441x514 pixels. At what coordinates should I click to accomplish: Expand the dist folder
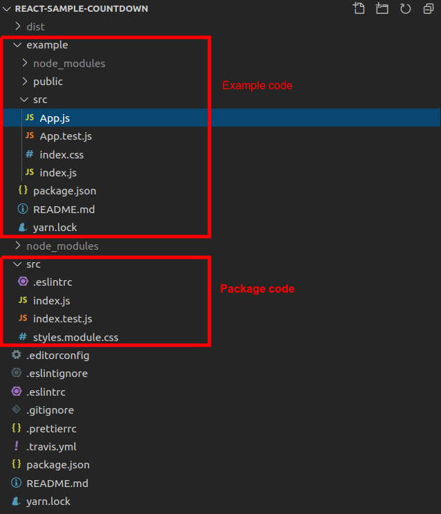[18, 26]
